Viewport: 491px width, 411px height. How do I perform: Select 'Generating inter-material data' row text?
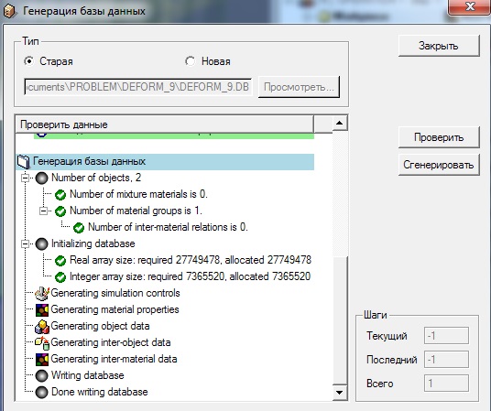point(114,359)
